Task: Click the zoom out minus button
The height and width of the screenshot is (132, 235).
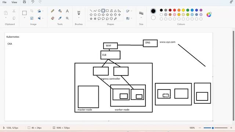Action: click(200, 128)
